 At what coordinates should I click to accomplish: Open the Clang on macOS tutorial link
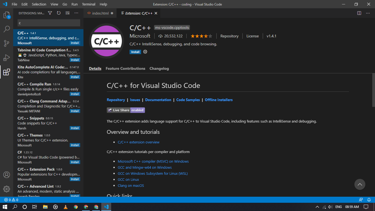point(131,185)
